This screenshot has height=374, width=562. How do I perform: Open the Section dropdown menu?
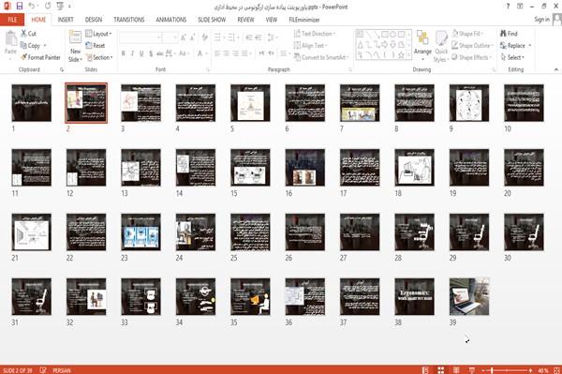click(99, 57)
